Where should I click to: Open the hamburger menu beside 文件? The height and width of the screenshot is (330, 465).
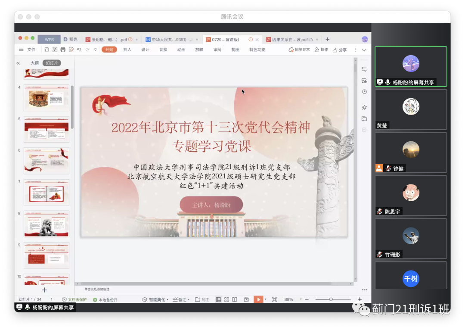(21, 50)
